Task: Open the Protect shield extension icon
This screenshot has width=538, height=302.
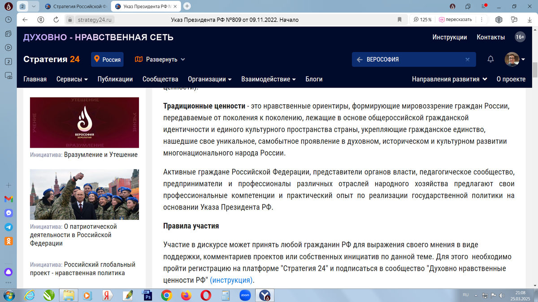Action: tap(498, 20)
